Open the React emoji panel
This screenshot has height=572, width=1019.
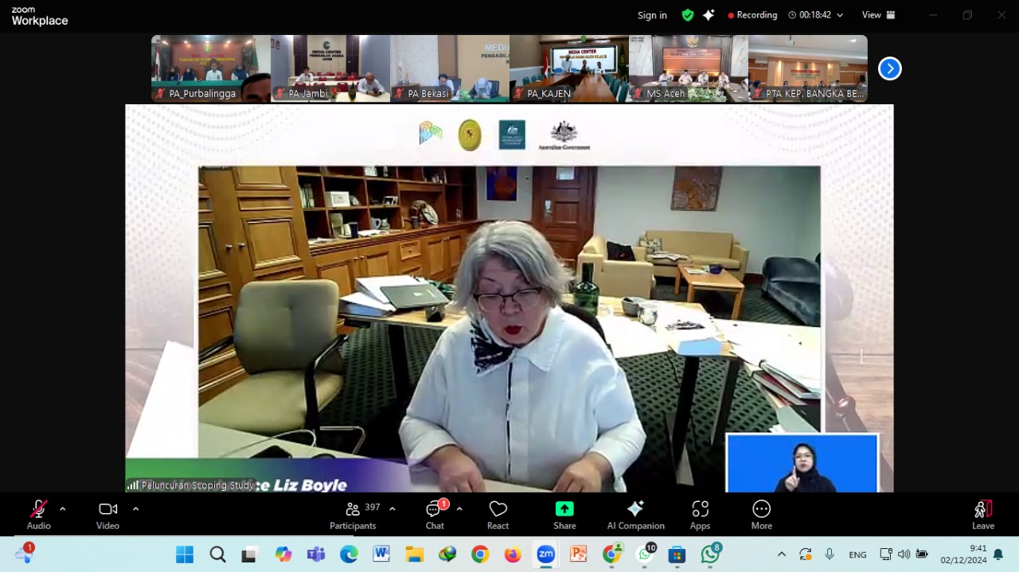tap(498, 515)
